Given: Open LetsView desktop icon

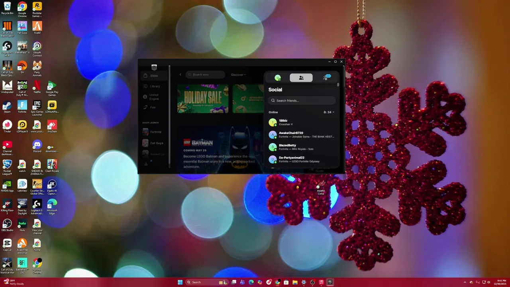Looking at the screenshot, I should coord(22,185).
